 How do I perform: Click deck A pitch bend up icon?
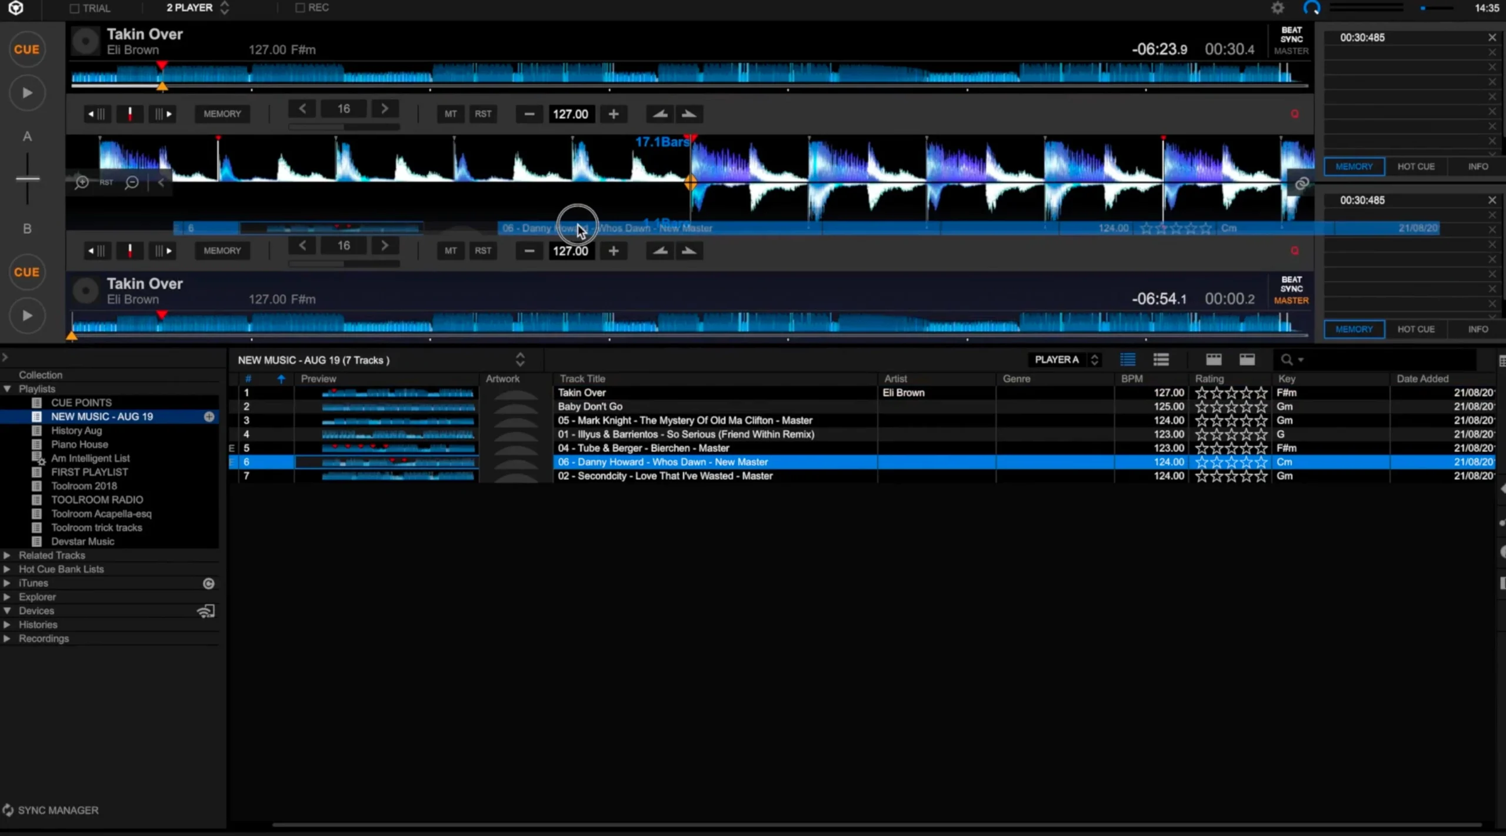click(689, 114)
